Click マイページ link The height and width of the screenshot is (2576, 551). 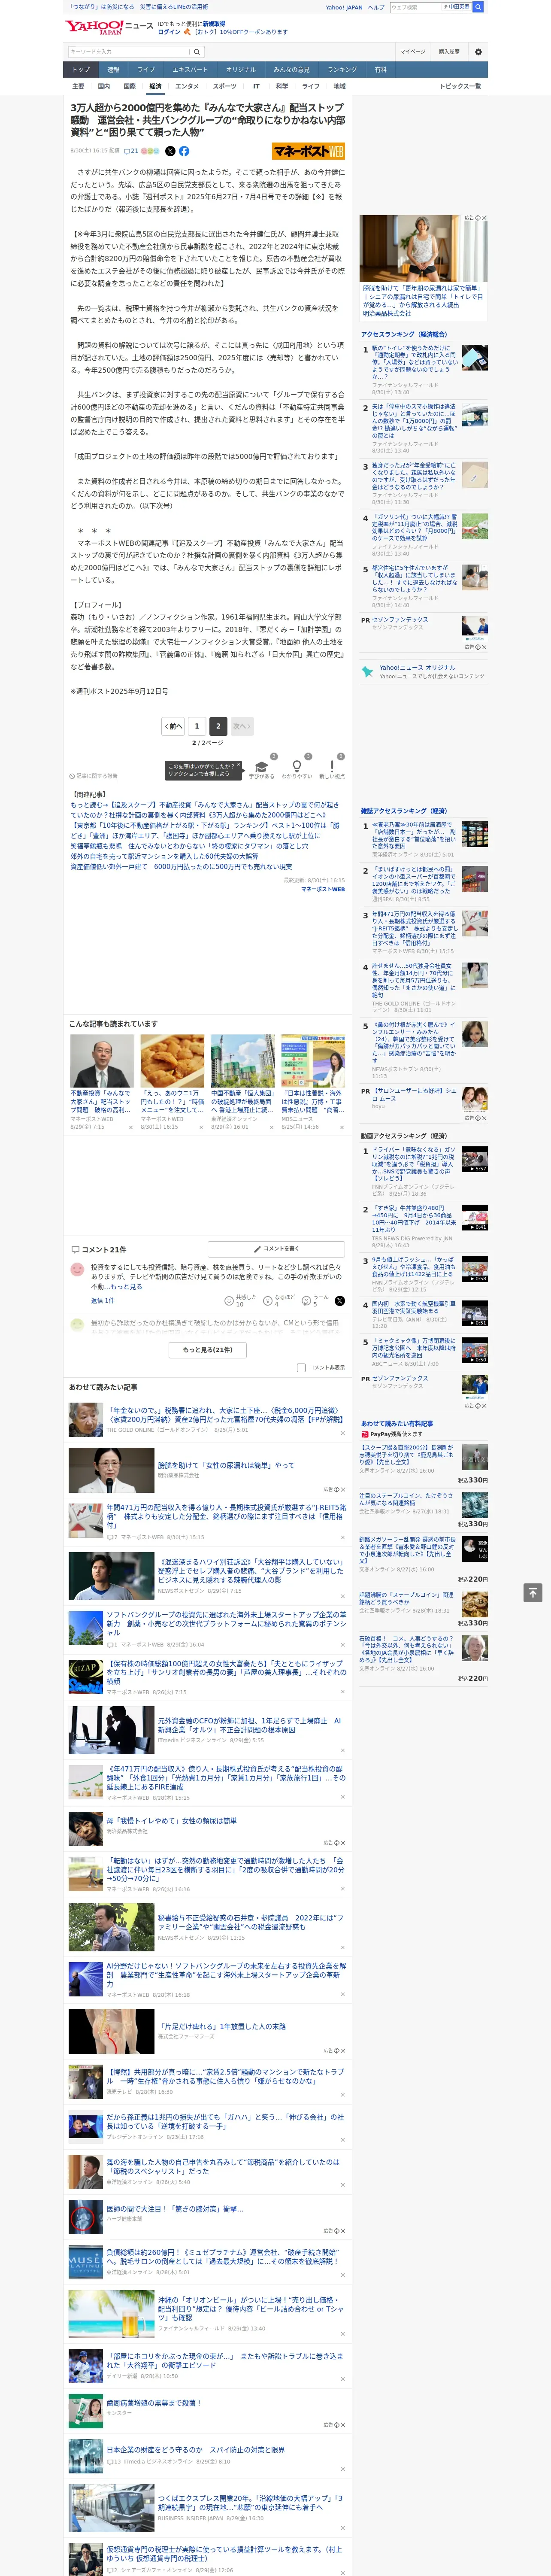point(412,51)
